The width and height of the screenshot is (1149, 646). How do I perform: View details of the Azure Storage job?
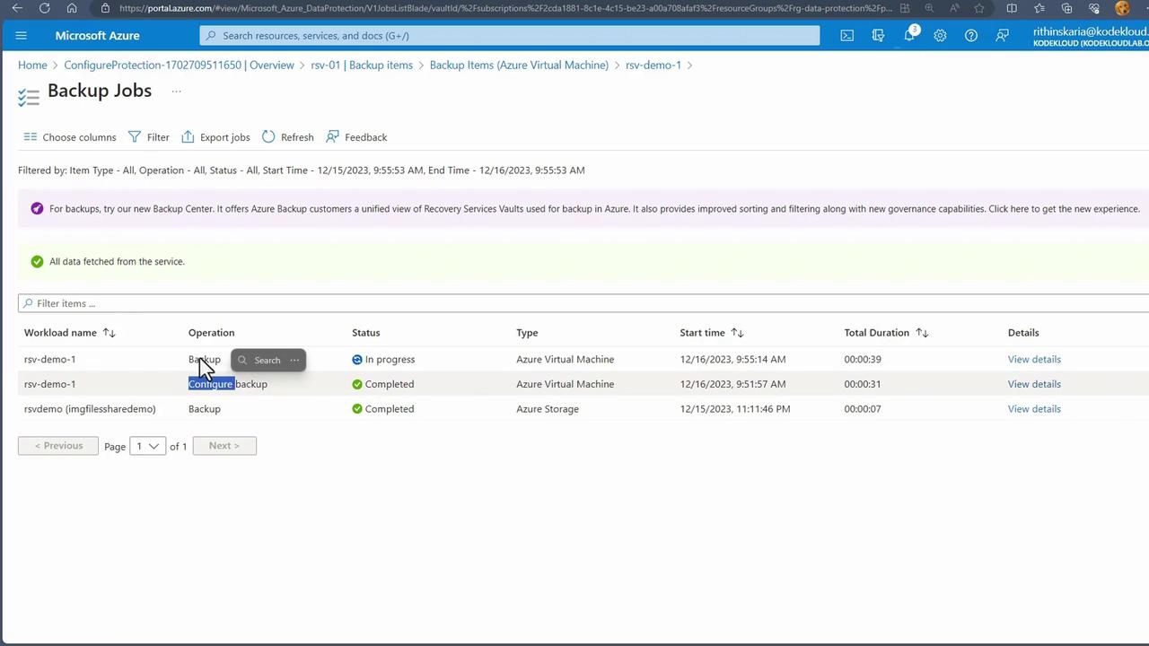(1034, 409)
